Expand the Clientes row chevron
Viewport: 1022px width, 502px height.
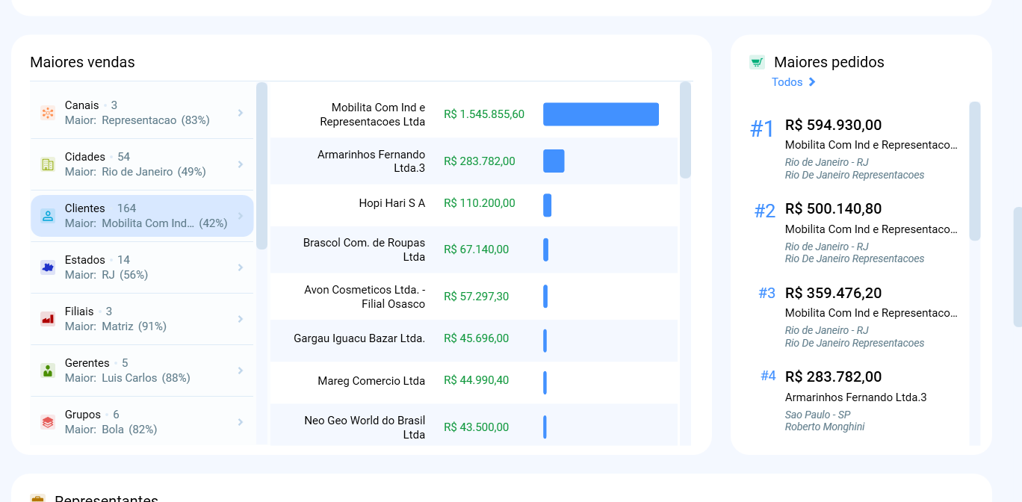point(241,216)
